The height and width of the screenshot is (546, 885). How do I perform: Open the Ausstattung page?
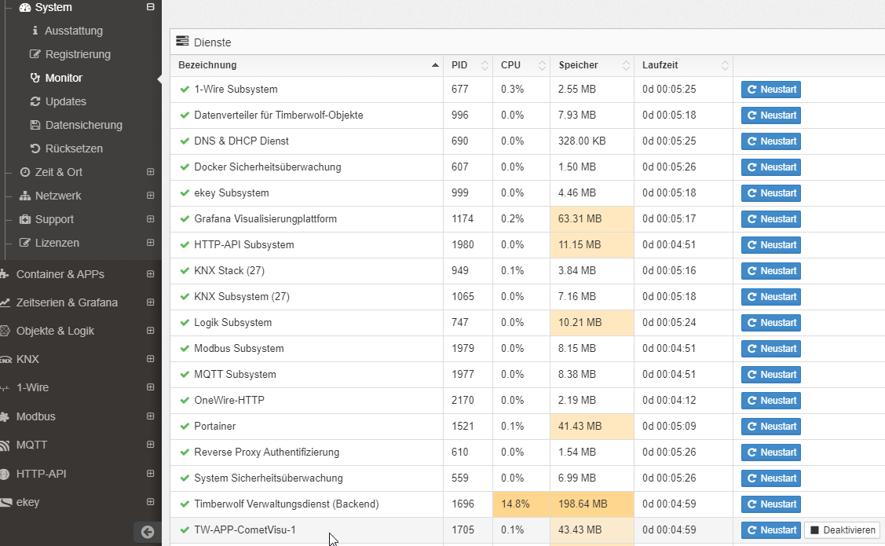pyautogui.click(x=74, y=31)
